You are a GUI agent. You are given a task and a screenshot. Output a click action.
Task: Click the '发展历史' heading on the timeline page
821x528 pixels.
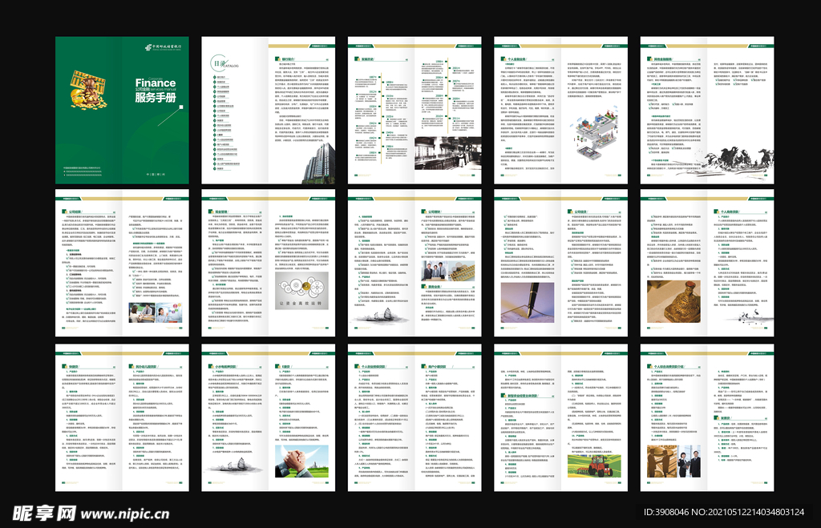tap(366, 59)
